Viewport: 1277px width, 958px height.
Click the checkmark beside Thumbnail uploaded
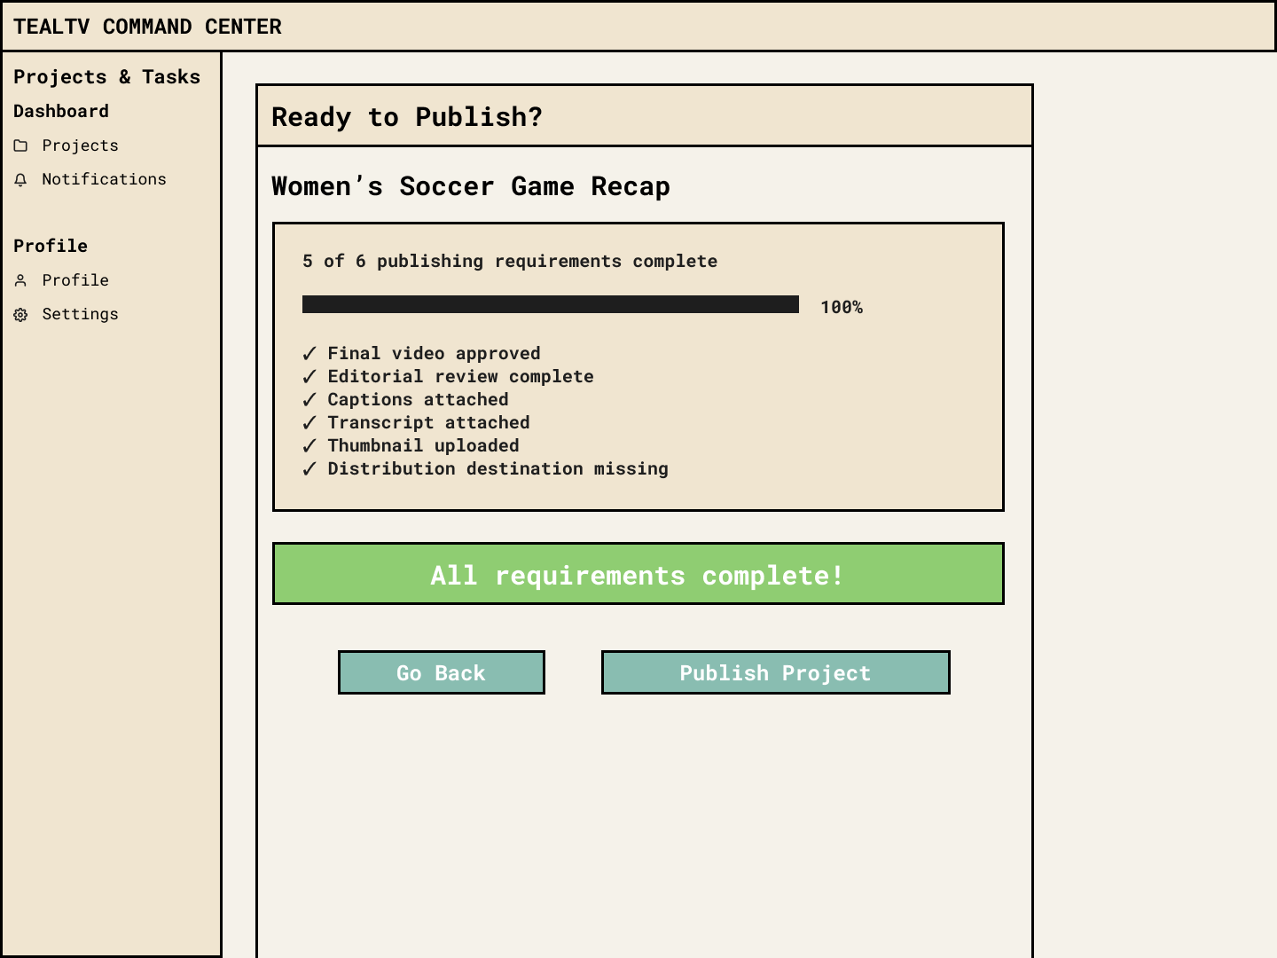click(309, 445)
